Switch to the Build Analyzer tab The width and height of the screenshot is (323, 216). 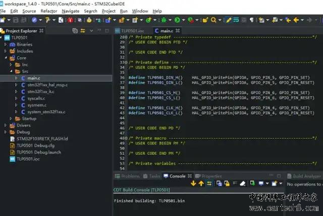pyautogui.click(x=304, y=176)
